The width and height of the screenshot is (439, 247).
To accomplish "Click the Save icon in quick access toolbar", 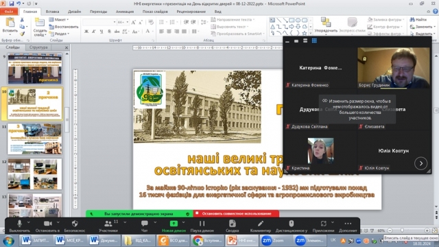I will (x=12, y=3).
